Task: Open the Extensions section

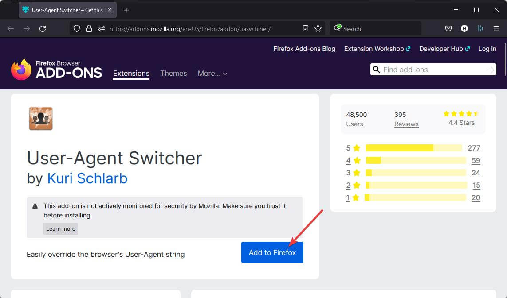Action: pyautogui.click(x=131, y=74)
